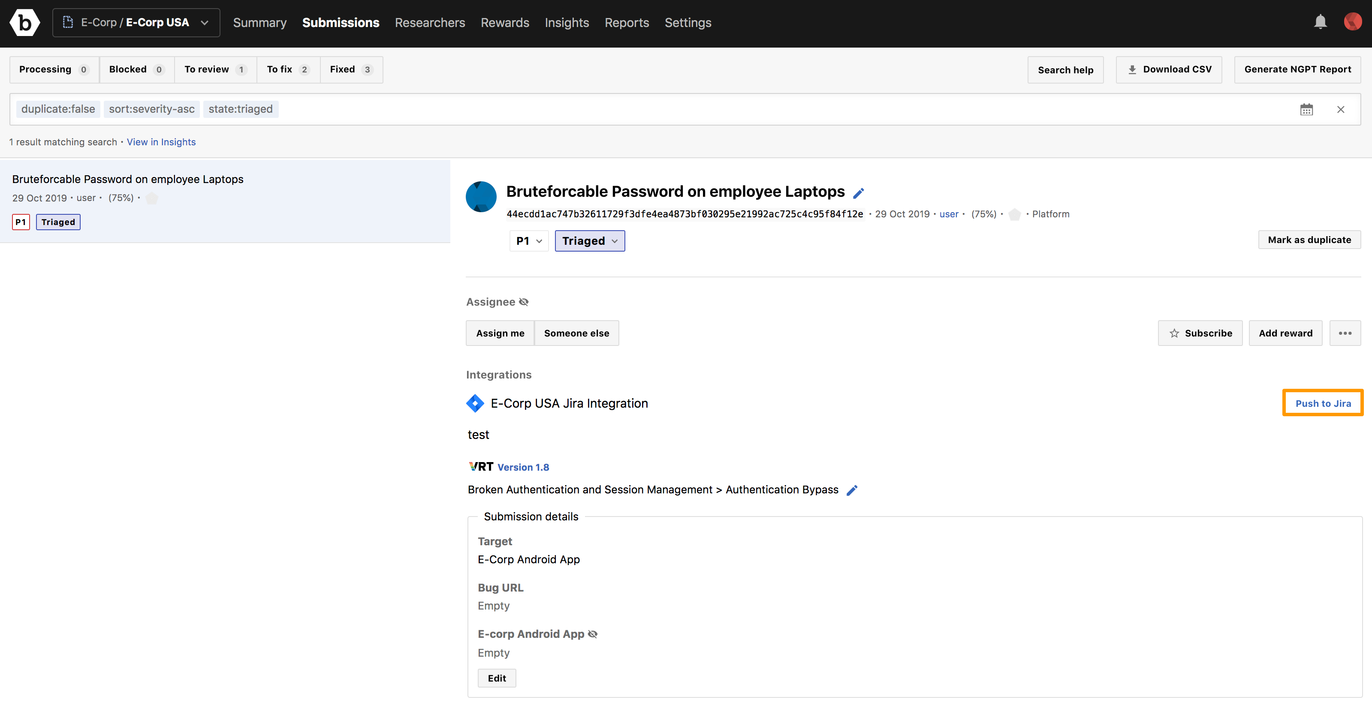Click the E-Corp USA Jira Integration label
This screenshot has width=1372, height=706.
570,403
